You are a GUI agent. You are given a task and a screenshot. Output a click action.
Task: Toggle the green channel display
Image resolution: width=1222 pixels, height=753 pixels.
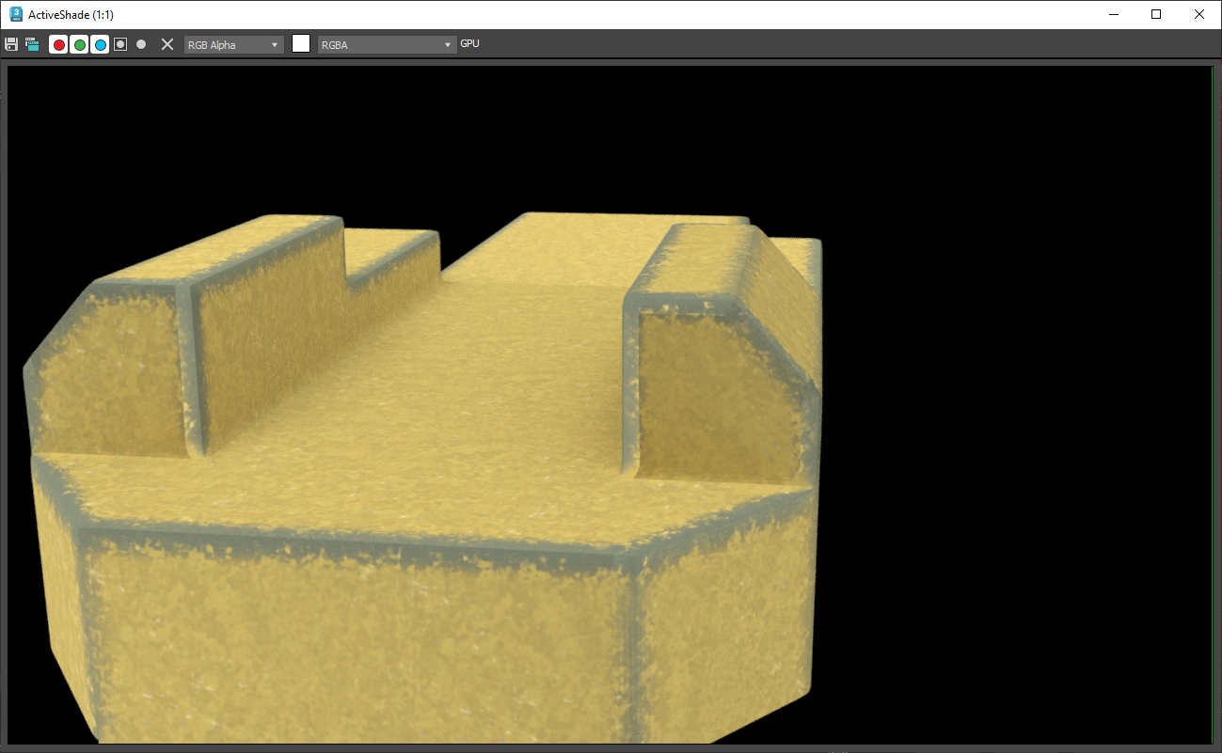point(79,44)
